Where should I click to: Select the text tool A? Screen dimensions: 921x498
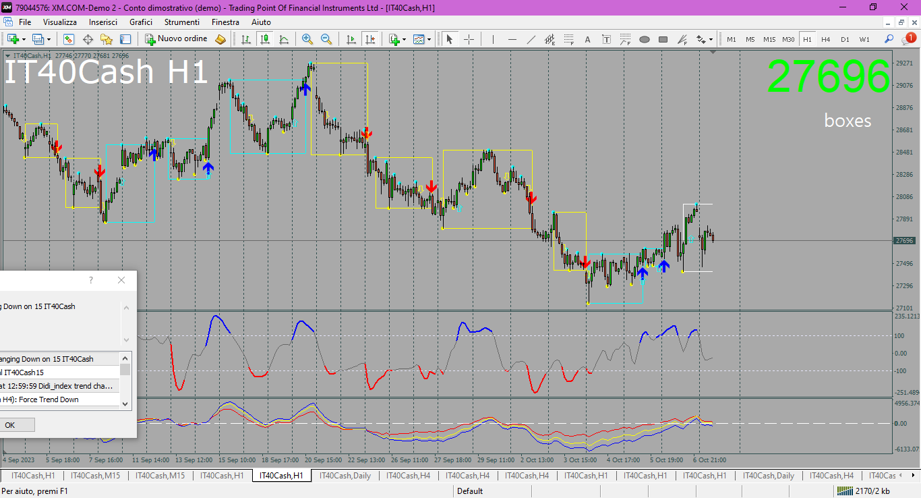point(587,39)
